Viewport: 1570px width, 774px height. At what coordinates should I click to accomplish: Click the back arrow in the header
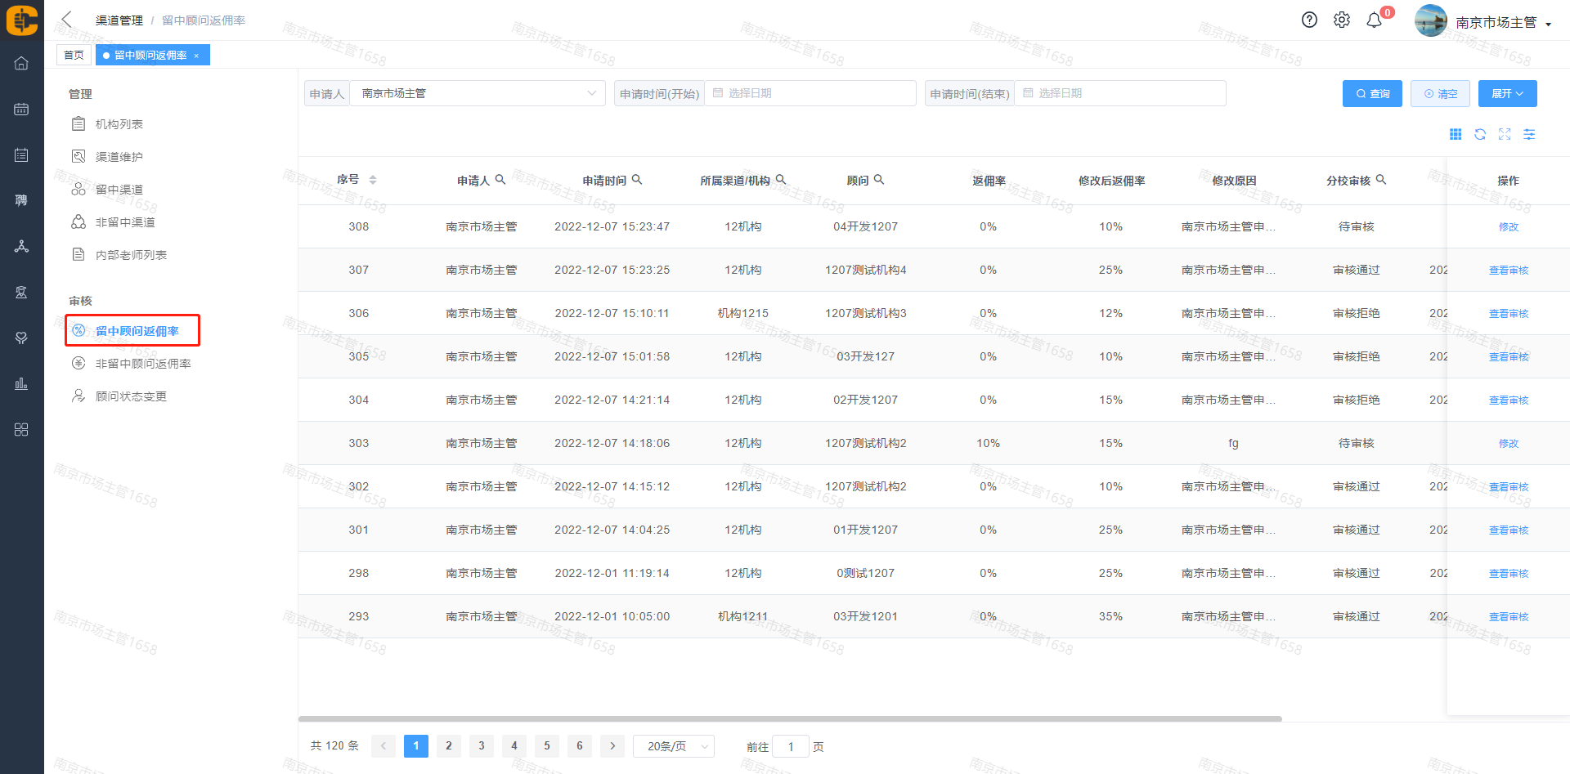[67, 20]
